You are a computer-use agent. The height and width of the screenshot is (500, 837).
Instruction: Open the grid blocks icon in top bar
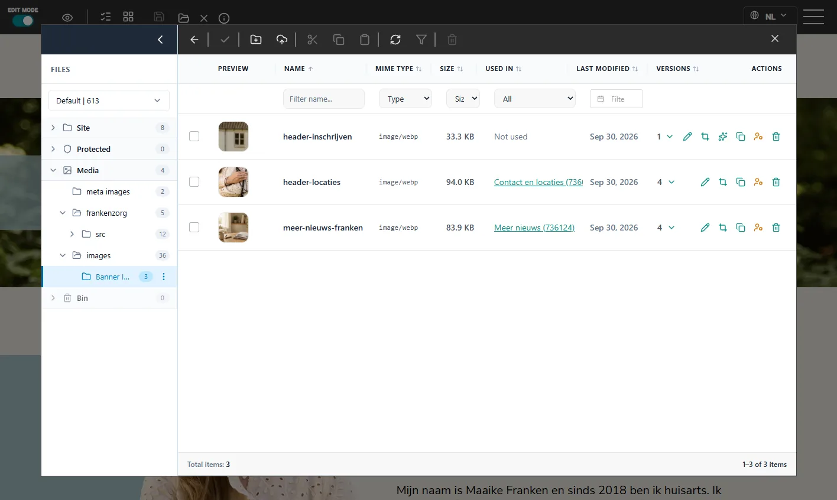coord(128,17)
